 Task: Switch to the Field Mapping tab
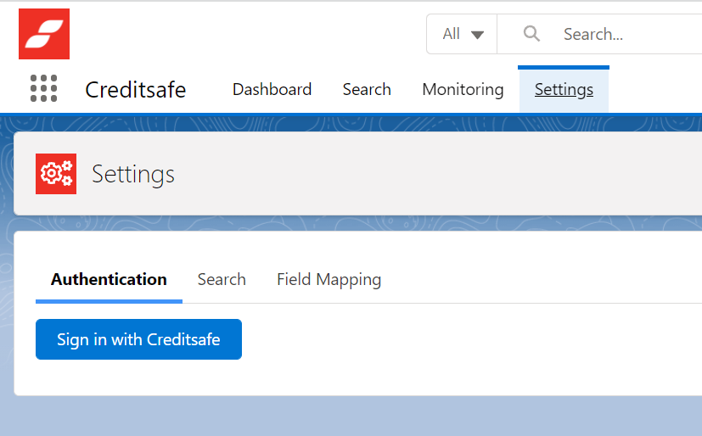[x=329, y=279]
